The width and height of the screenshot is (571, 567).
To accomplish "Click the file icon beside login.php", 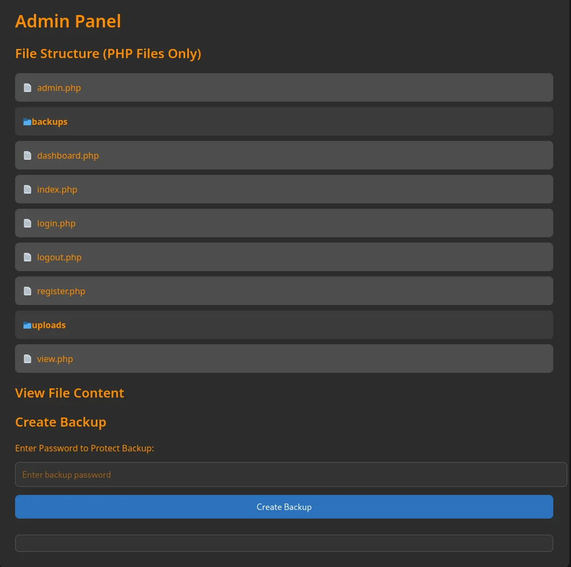I will (27, 223).
